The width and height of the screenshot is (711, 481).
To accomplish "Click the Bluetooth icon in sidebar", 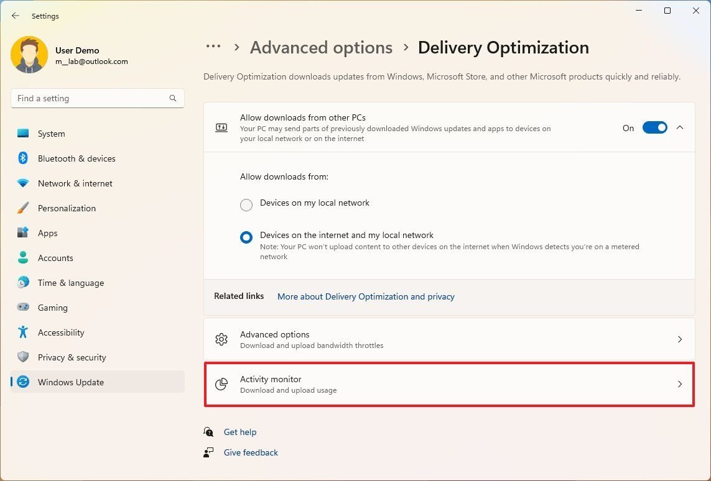I will click(x=23, y=158).
